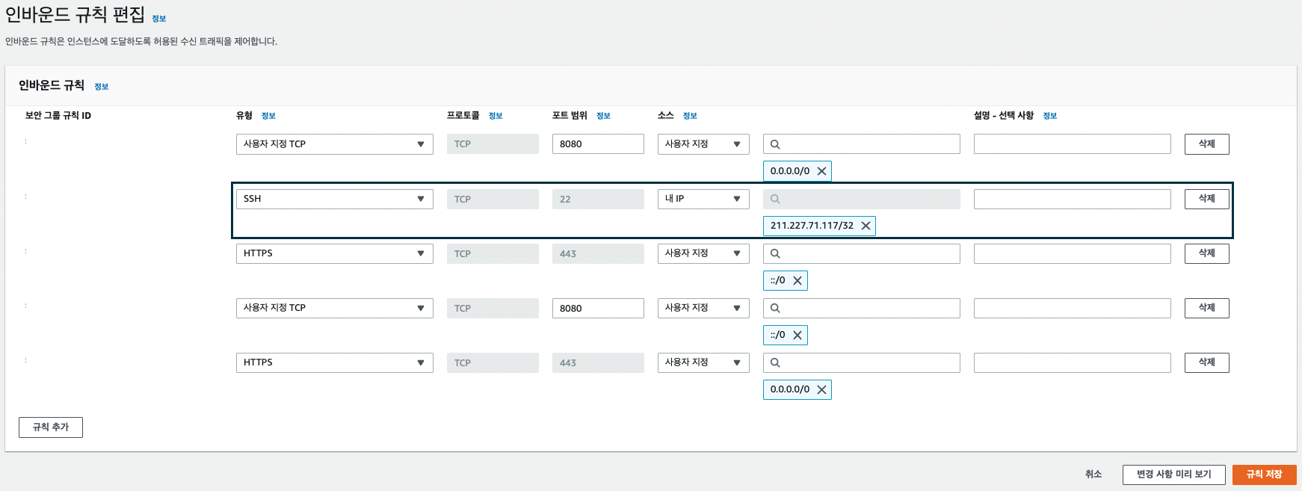This screenshot has height=491, width=1302.
Task: Focus port field of 8080 rule with 0.0.0.0/0
Action: coord(598,144)
